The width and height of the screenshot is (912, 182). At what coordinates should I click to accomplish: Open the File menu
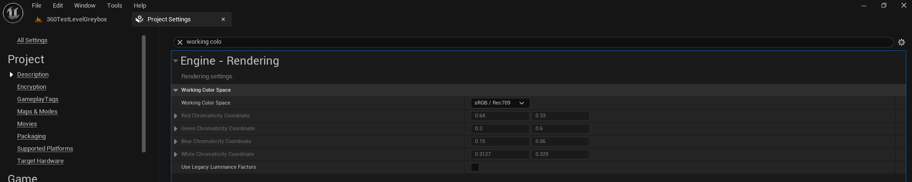[x=37, y=6]
